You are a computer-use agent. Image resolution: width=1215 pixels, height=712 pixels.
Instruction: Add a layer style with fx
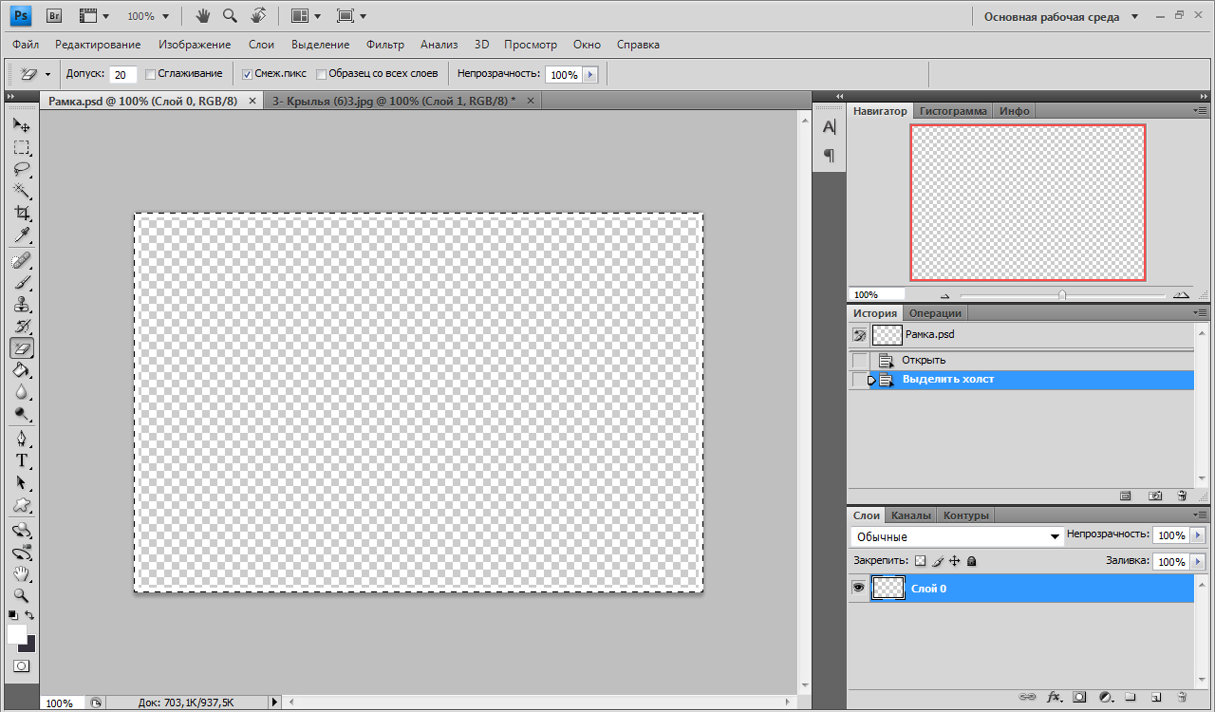click(1054, 697)
